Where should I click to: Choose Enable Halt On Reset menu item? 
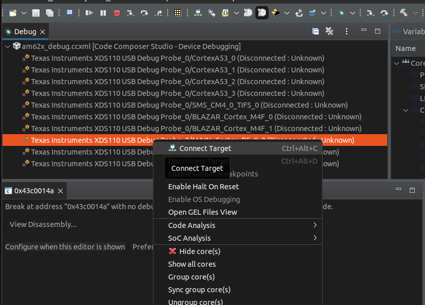(237, 187)
